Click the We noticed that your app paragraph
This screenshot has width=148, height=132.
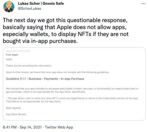tap(72, 90)
